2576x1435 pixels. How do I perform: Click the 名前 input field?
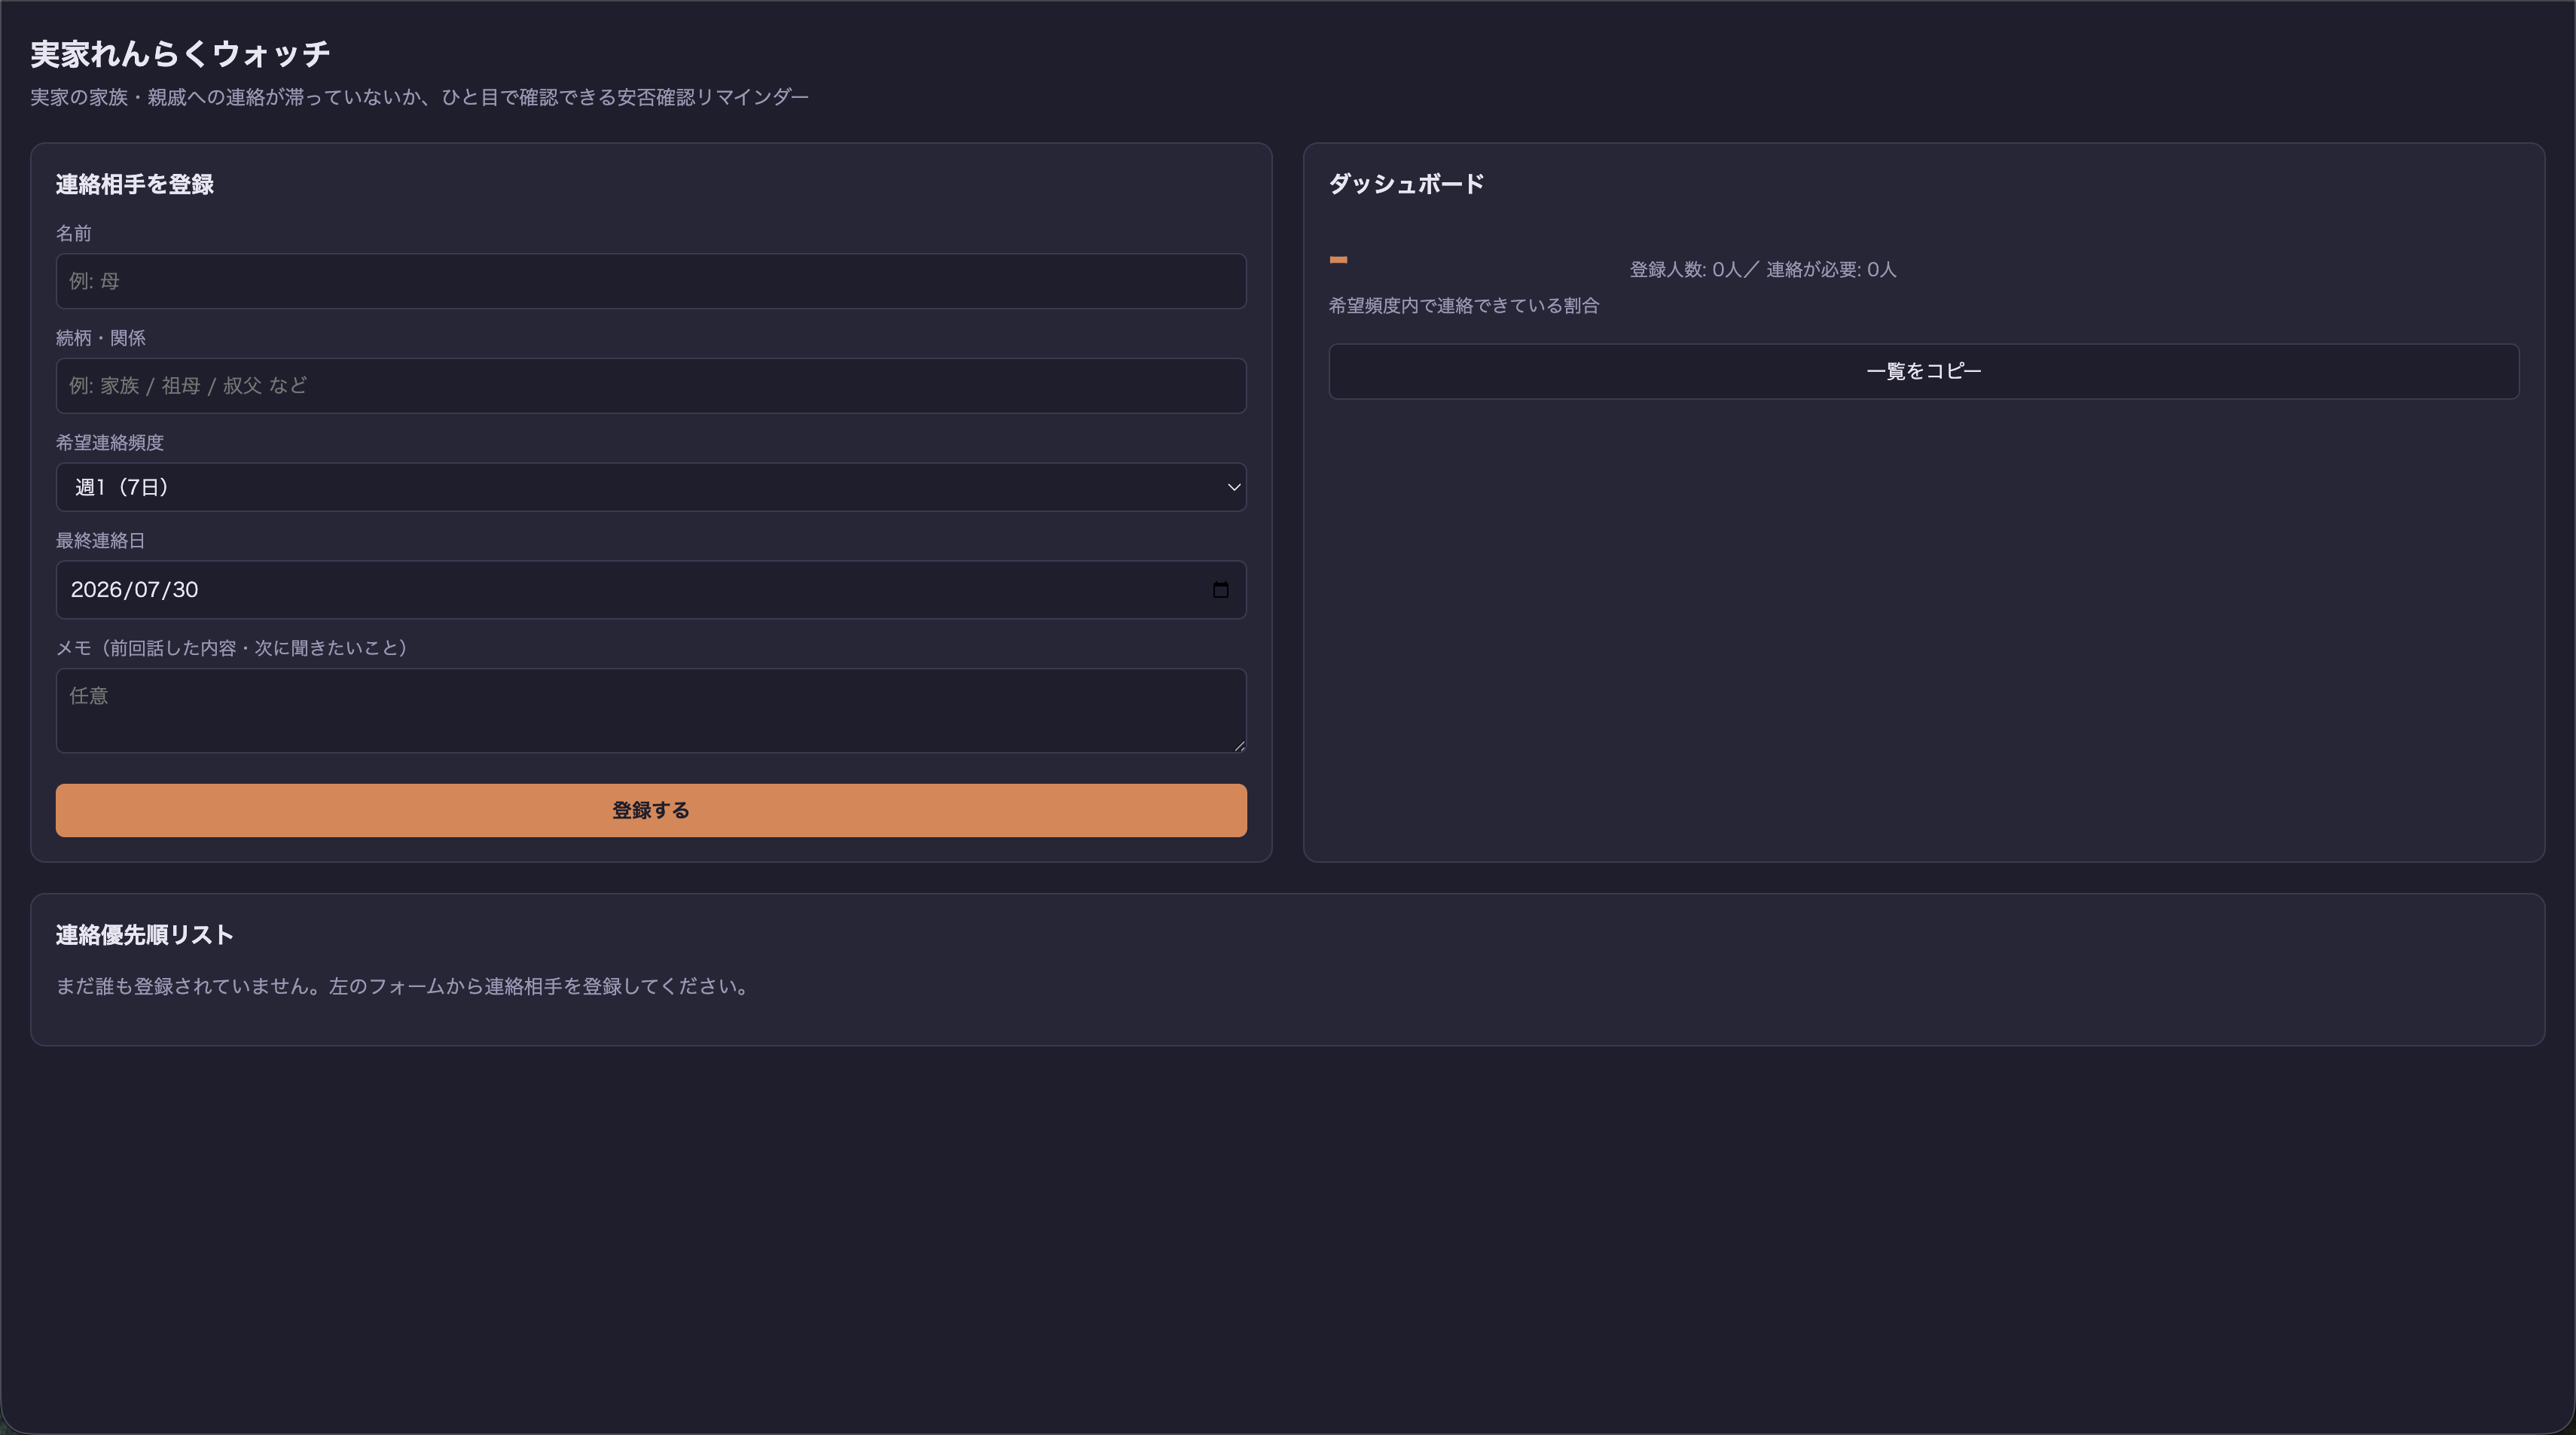(651, 281)
